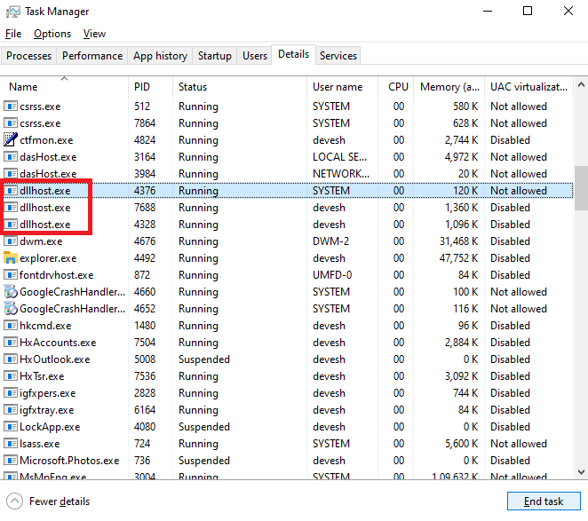The width and height of the screenshot is (588, 521).
Task: Click memory value 47,752 K
Action: pos(458,258)
